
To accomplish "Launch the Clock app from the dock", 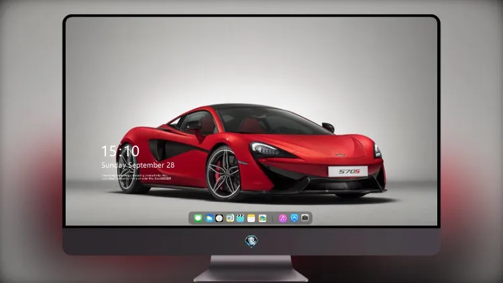I will pyautogui.click(x=219, y=218).
